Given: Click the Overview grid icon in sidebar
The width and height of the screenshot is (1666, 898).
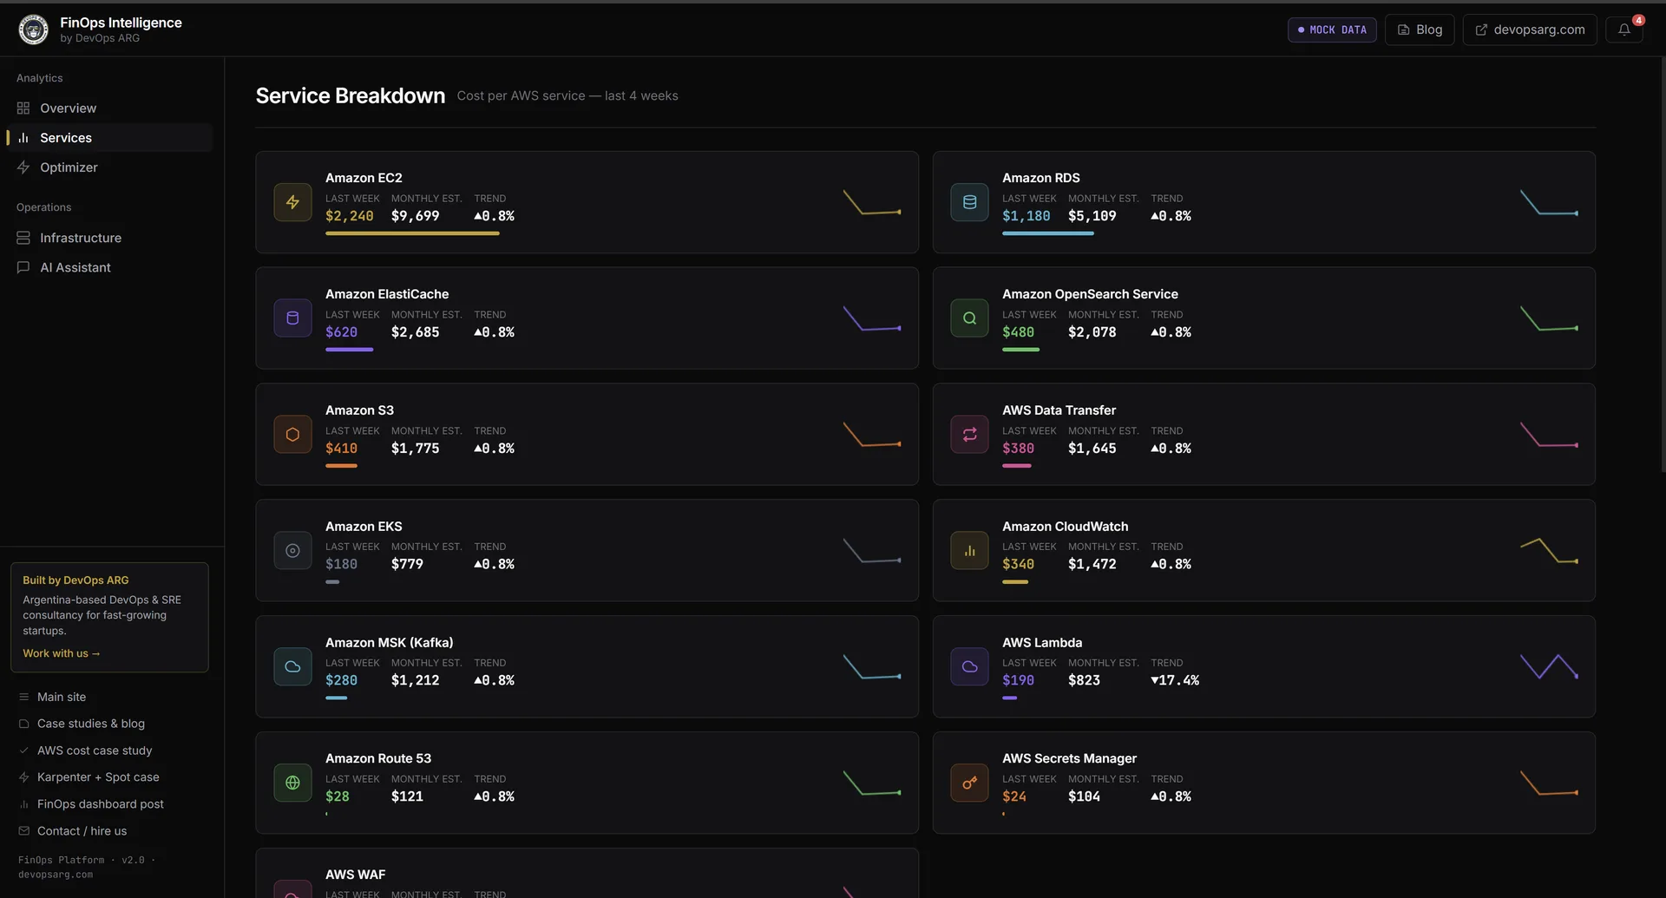Looking at the screenshot, I should point(23,108).
